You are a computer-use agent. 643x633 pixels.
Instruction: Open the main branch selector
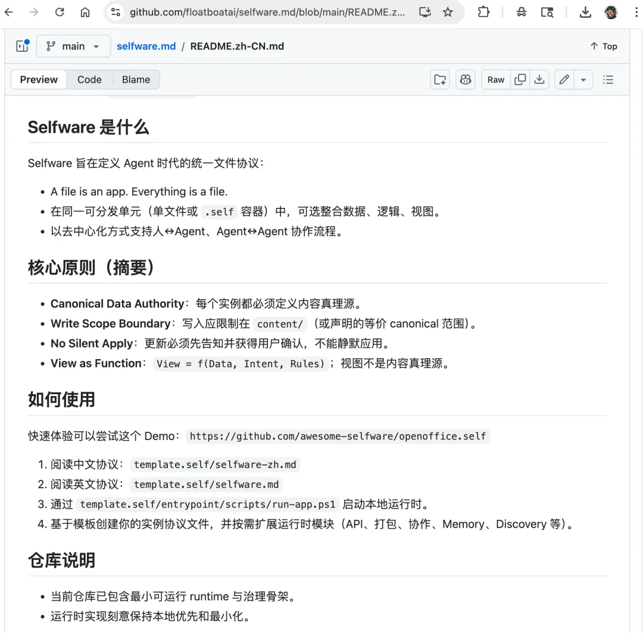point(73,46)
